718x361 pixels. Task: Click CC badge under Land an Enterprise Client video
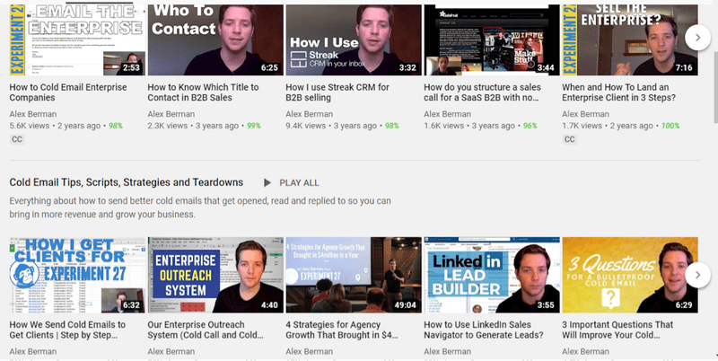[569, 139]
